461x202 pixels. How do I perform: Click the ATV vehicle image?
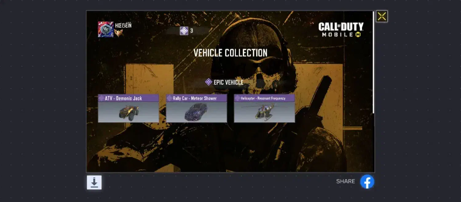pyautogui.click(x=129, y=112)
